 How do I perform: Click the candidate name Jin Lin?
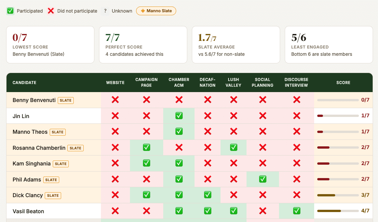[x=21, y=116]
